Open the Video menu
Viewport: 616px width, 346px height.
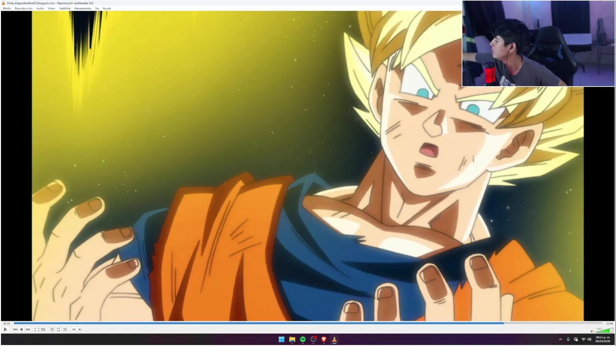point(51,8)
